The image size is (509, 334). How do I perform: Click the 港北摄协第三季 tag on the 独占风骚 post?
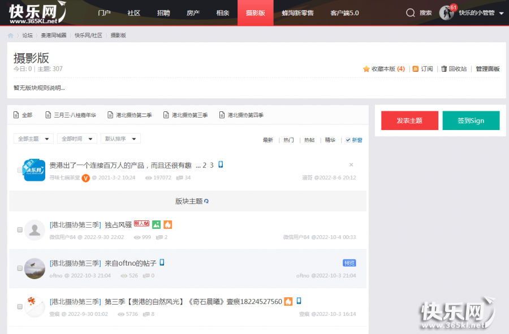tap(75, 225)
